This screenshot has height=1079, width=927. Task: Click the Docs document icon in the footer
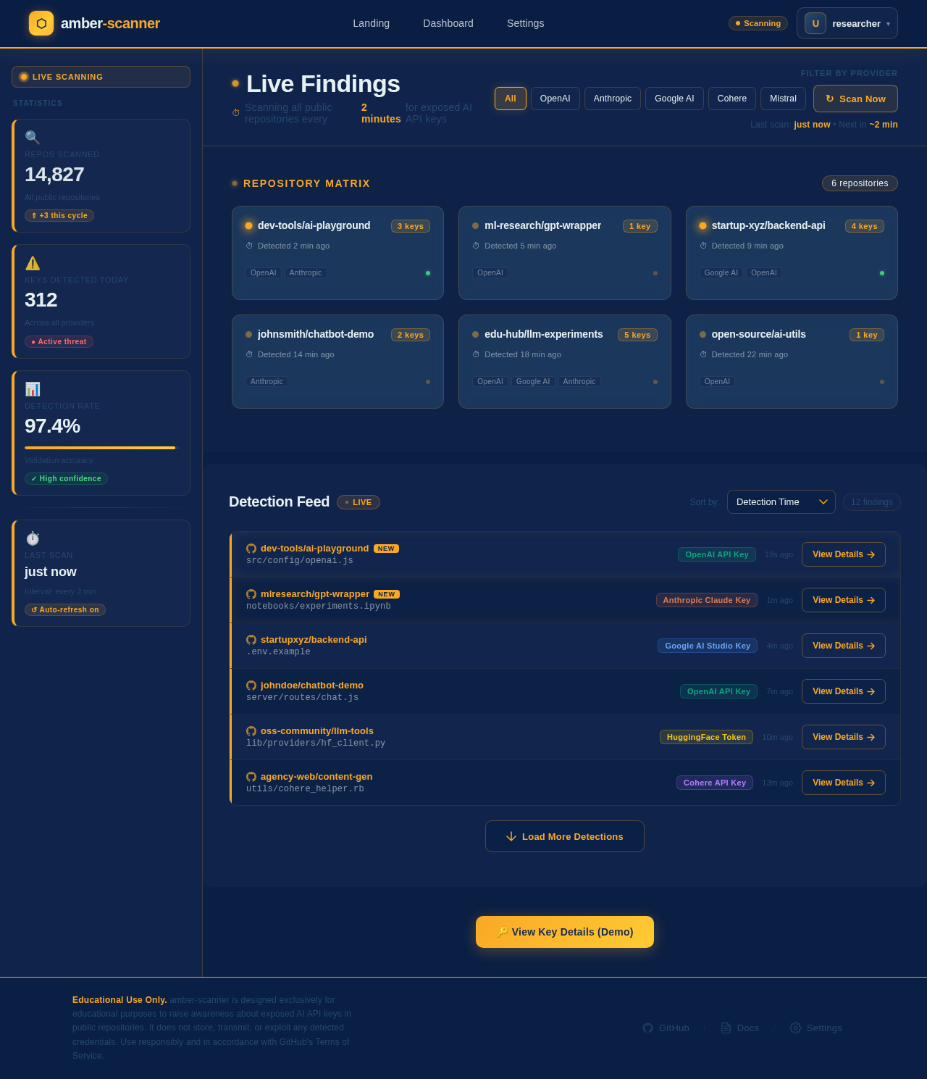(x=726, y=1028)
